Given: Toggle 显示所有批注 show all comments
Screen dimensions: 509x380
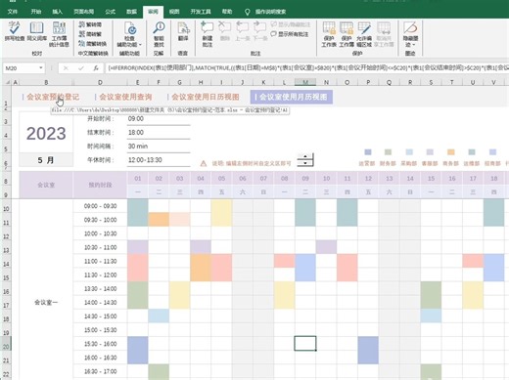Looking at the screenshot, I should coord(290,34).
